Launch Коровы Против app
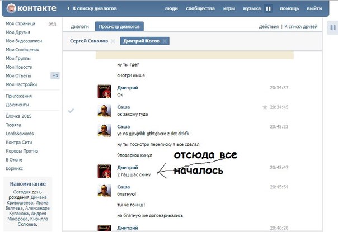The image size is (338, 232). (x=22, y=151)
